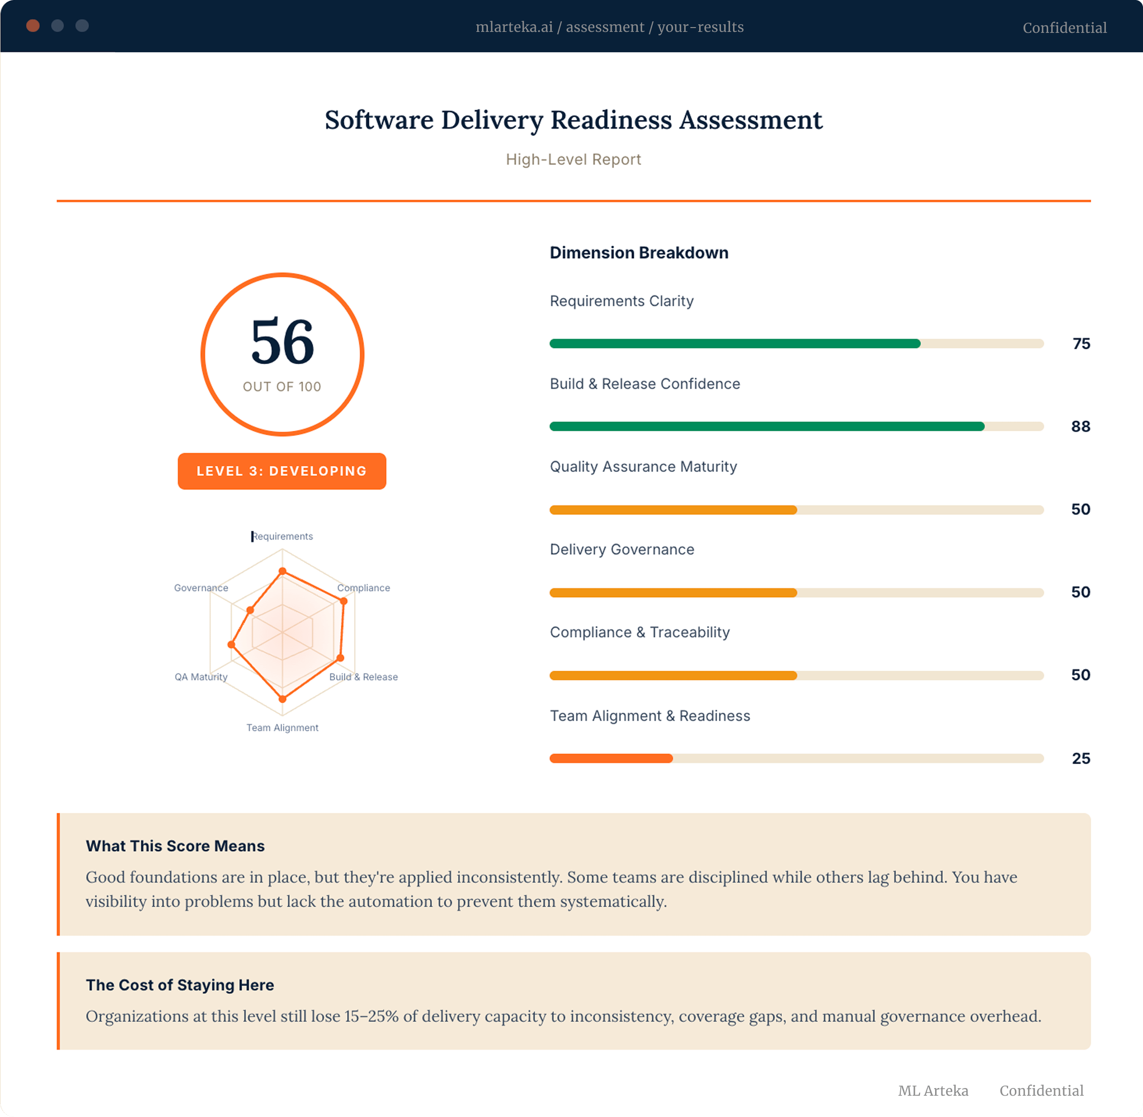
Task: Select the Requirements point on radar chart
Action: 282,571
